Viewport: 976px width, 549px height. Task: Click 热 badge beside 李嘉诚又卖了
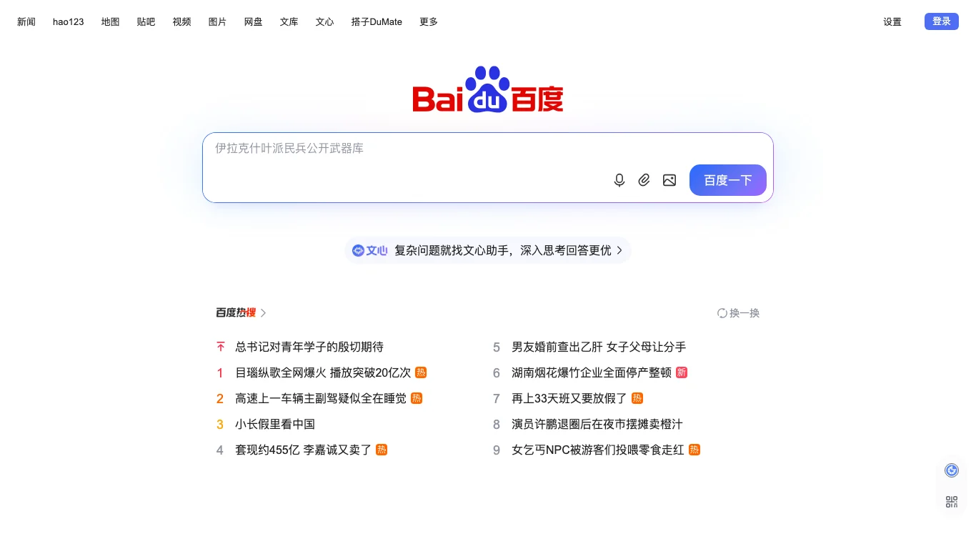[x=382, y=450]
